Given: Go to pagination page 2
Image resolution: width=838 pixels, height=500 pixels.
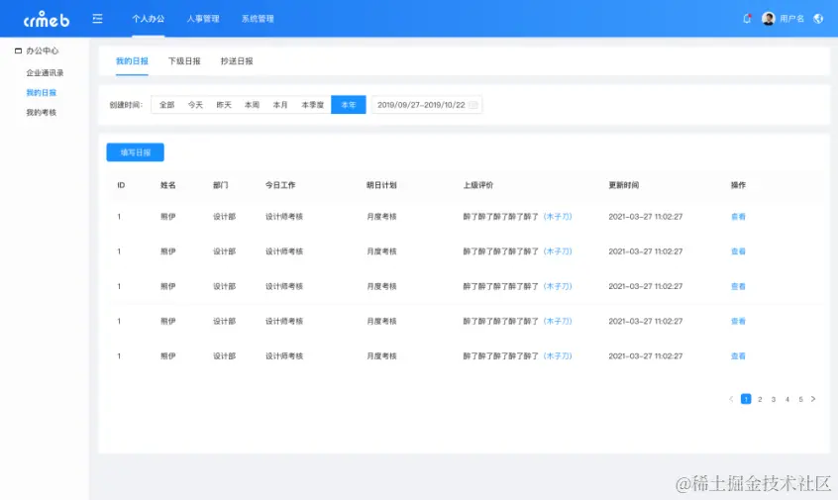Looking at the screenshot, I should coord(760,399).
